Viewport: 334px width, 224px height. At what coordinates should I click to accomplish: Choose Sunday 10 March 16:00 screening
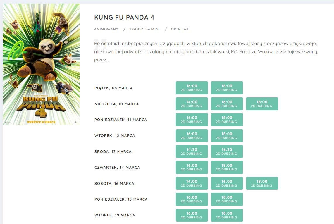point(227,104)
